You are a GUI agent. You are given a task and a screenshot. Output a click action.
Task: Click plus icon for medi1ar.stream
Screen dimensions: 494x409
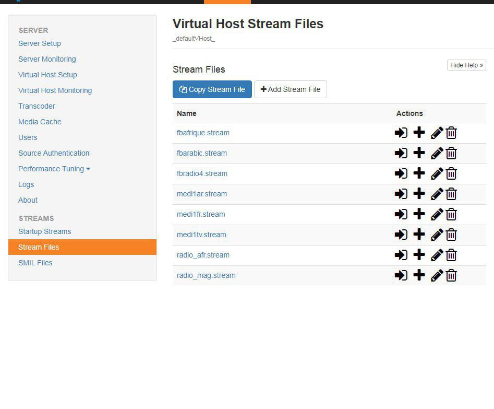[419, 194]
